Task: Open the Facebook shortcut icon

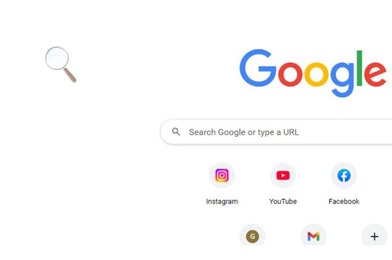Action: [x=344, y=175]
